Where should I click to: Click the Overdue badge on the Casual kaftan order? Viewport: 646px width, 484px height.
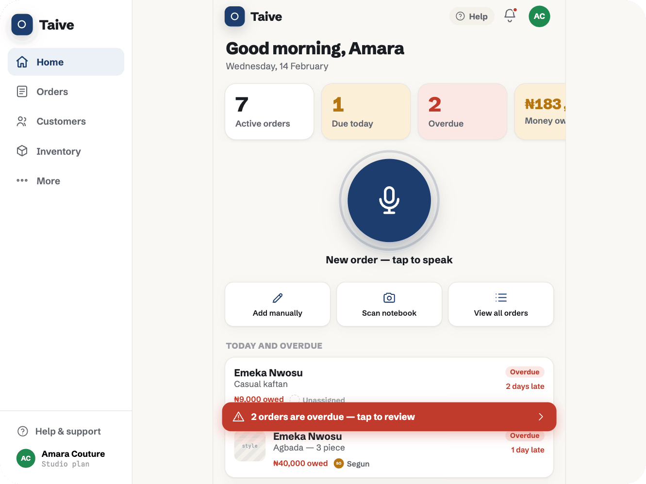tap(525, 372)
